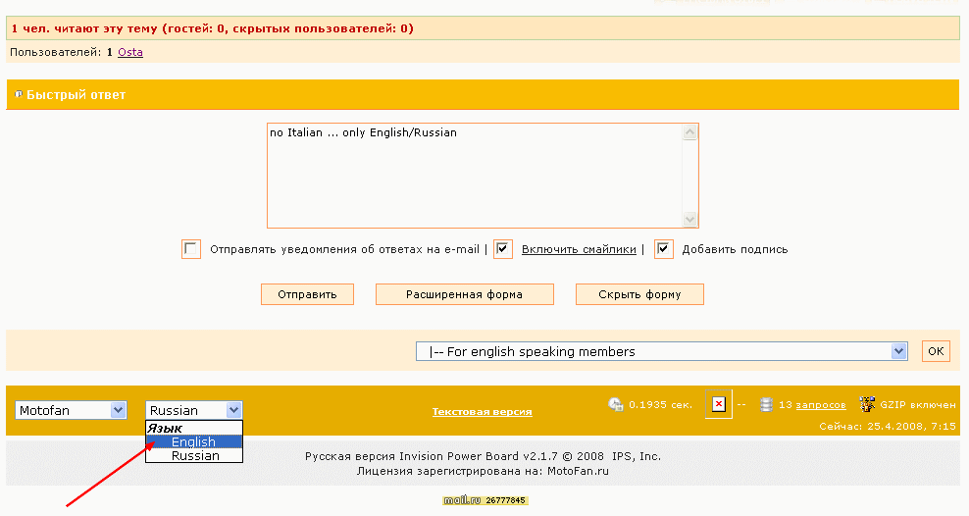Select English in the language list
969x516 pixels.
point(194,441)
